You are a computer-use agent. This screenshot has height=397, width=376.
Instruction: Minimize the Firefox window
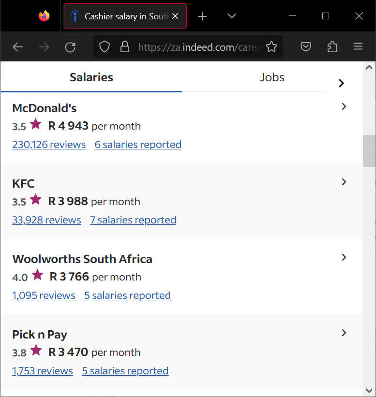(x=292, y=16)
